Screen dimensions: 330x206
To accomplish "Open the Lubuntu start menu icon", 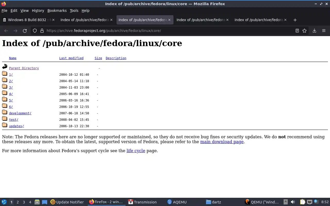I will [4, 202].
